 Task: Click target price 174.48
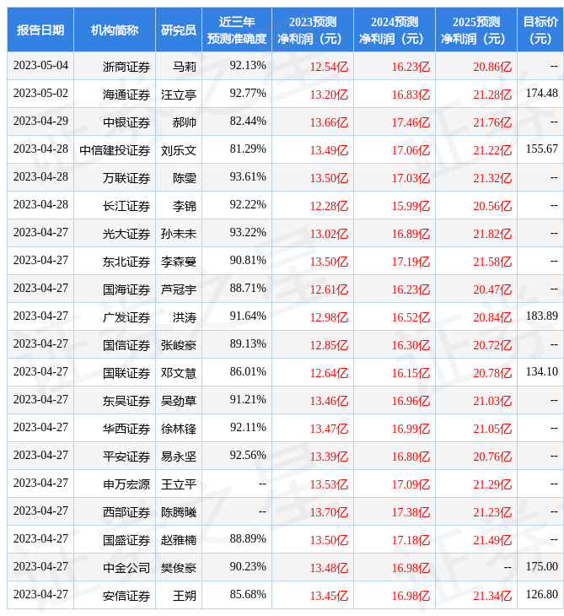(x=541, y=93)
